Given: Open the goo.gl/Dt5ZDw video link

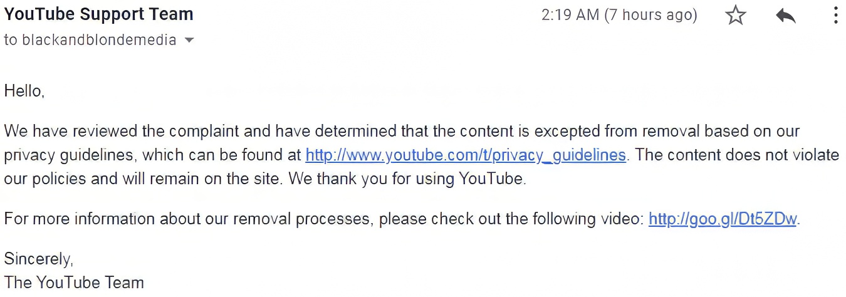Looking at the screenshot, I should 723,219.
